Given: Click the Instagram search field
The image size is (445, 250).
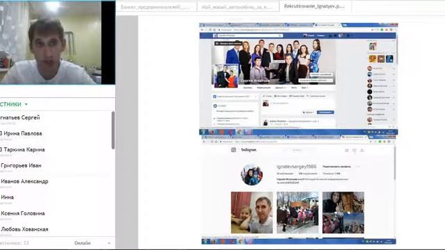Looking at the screenshot, I should coord(297,150).
